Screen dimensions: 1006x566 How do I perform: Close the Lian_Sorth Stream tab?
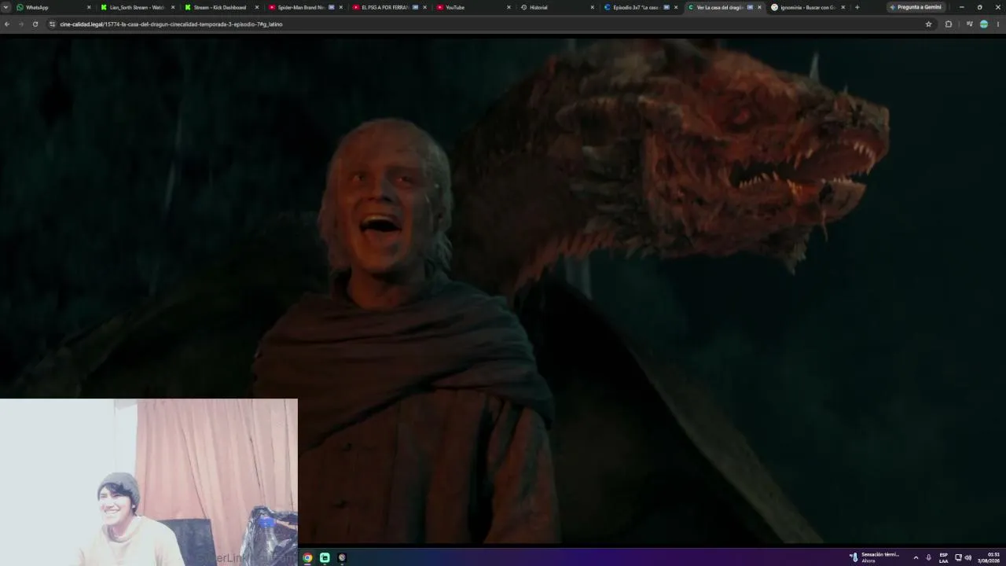(173, 7)
